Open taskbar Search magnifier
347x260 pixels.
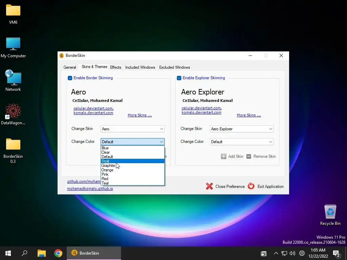point(24,253)
